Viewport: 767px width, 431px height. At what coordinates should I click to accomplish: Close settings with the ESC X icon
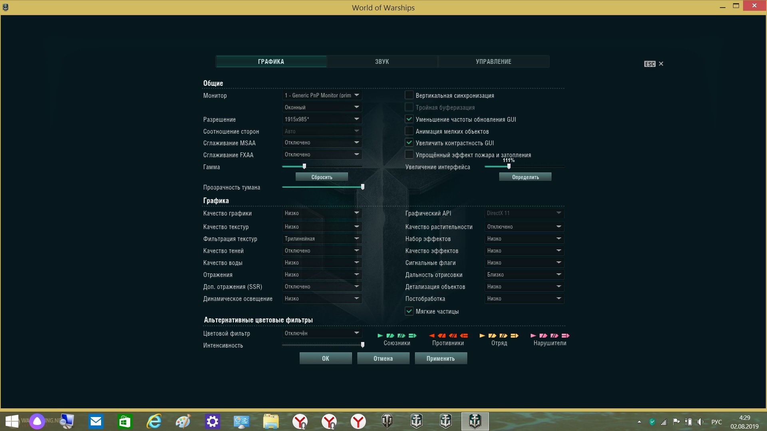coord(661,64)
